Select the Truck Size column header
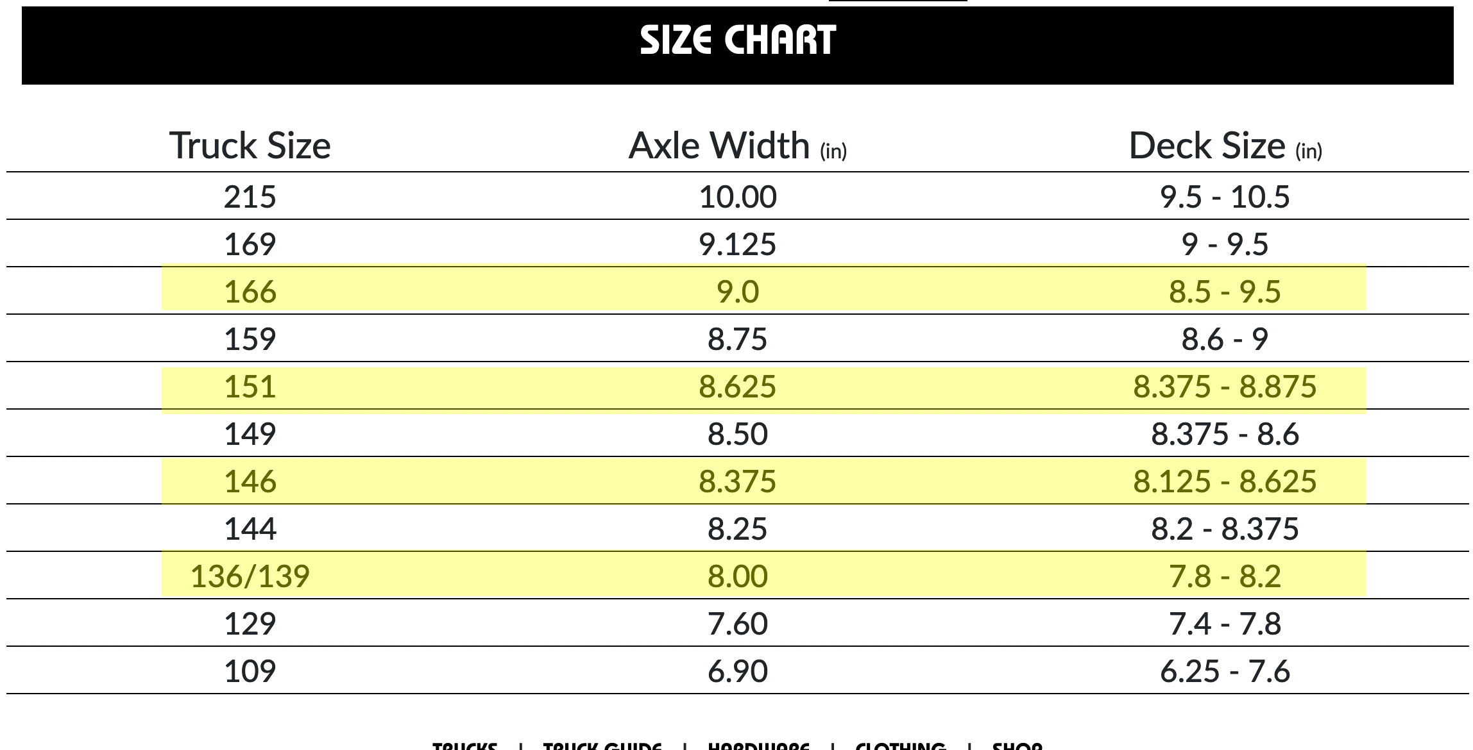Image resolution: width=1473 pixels, height=750 pixels. [x=250, y=145]
